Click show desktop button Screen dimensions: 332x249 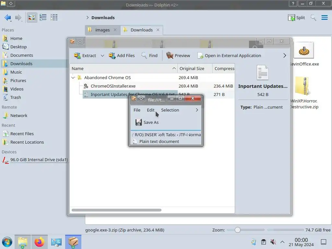pos(324,242)
